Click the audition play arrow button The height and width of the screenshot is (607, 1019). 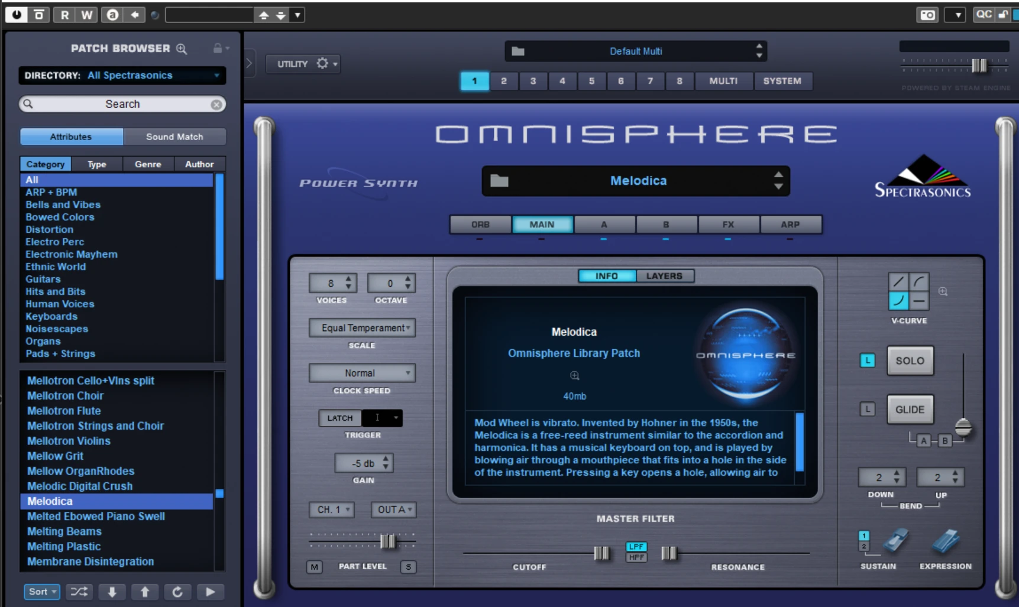210,592
